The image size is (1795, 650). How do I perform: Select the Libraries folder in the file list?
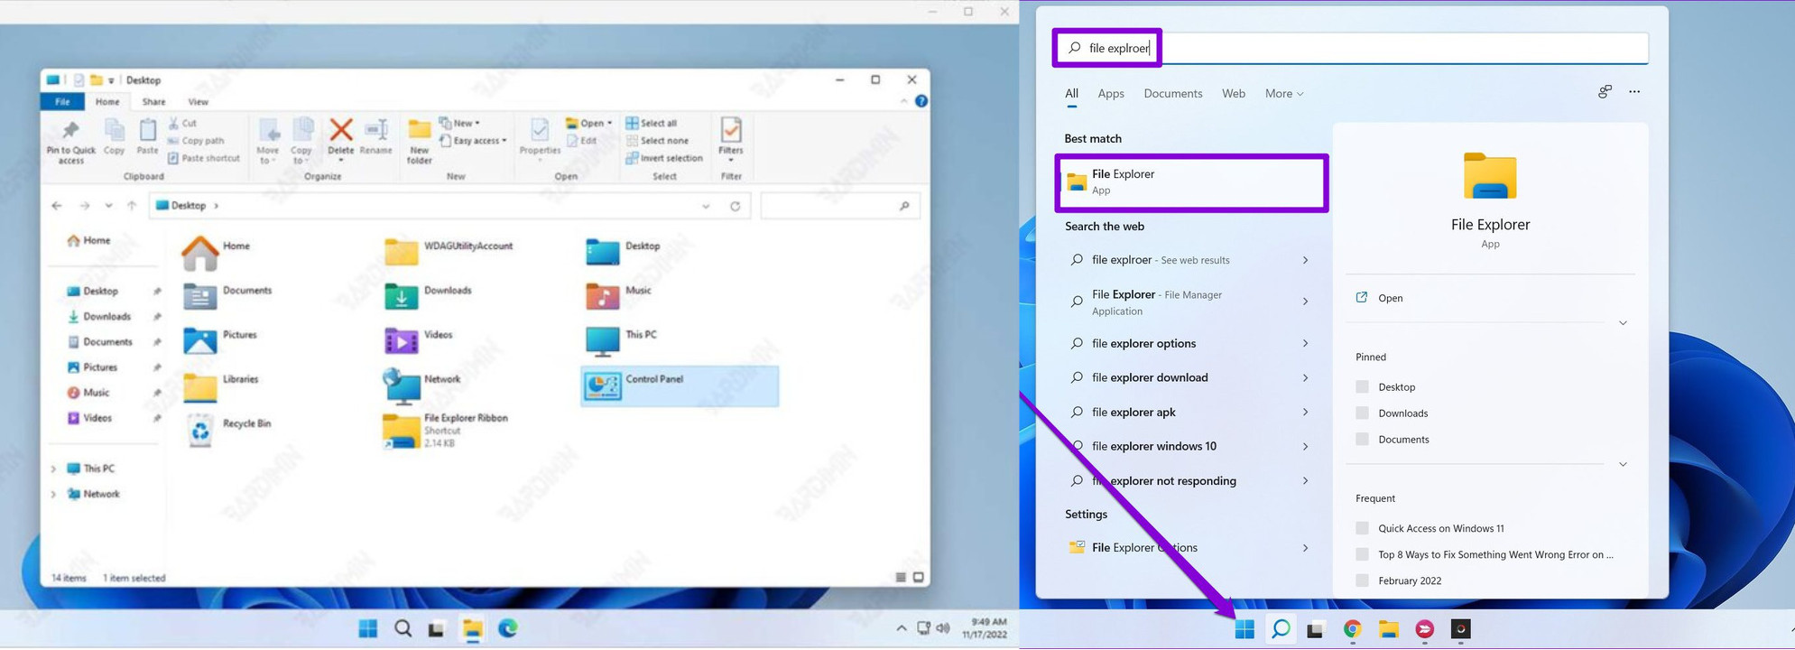[221, 385]
